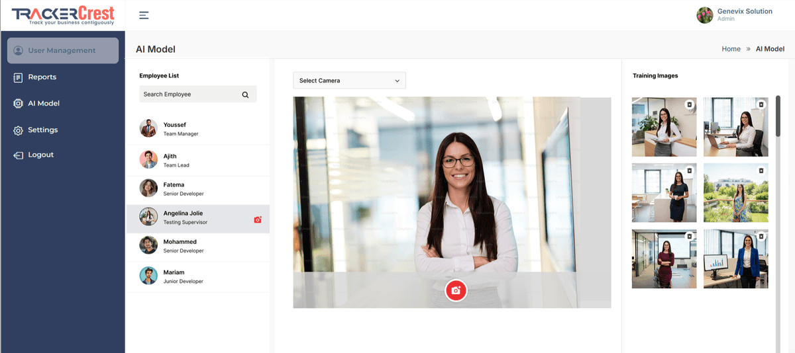Click Angelina Jolie's avatar photo
The height and width of the screenshot is (353, 795).
pyautogui.click(x=148, y=217)
